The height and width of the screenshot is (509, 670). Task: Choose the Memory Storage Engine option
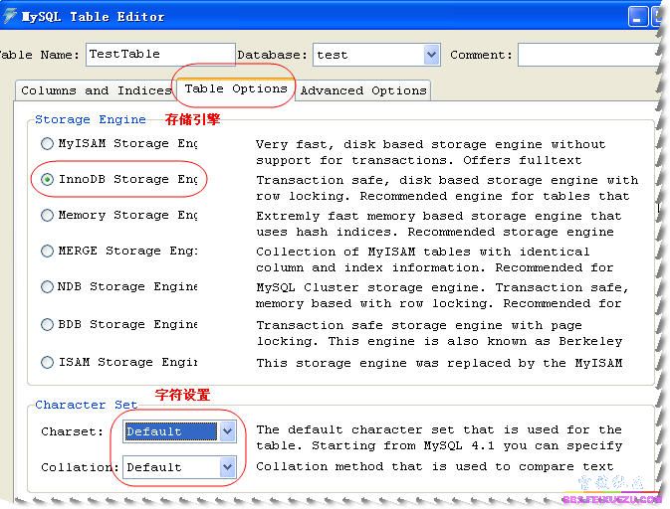click(x=47, y=215)
